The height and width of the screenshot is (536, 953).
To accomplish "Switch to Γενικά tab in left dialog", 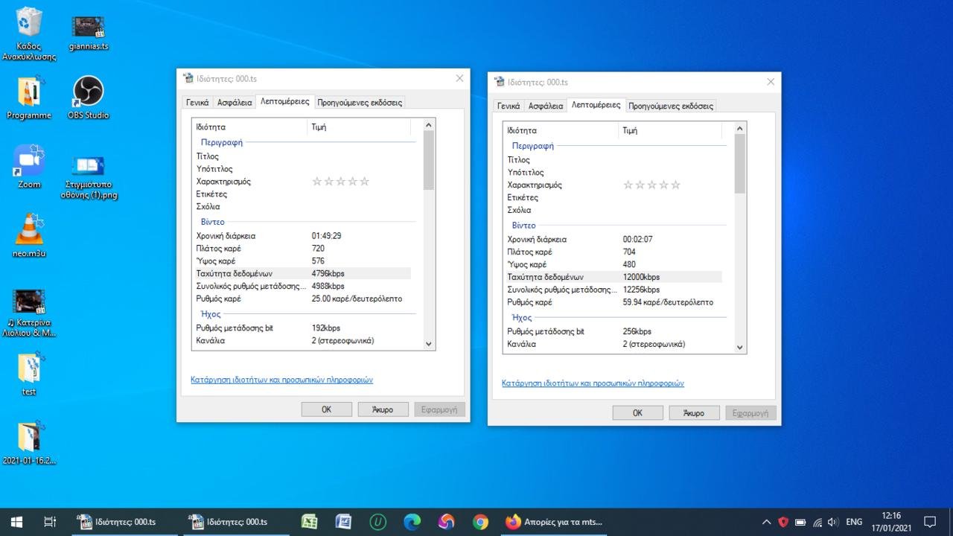I will click(x=197, y=103).
